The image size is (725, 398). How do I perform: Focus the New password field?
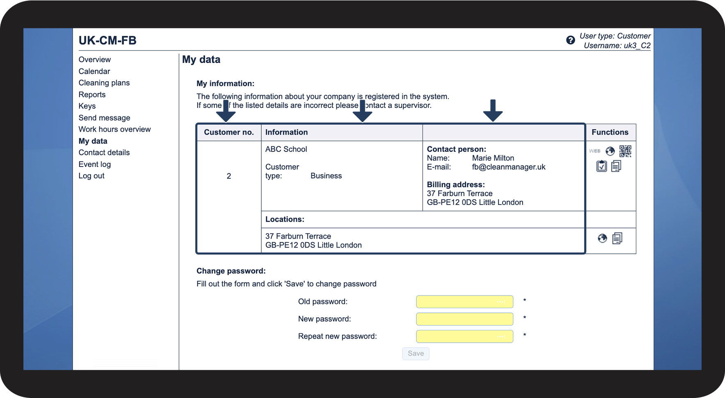(x=464, y=319)
